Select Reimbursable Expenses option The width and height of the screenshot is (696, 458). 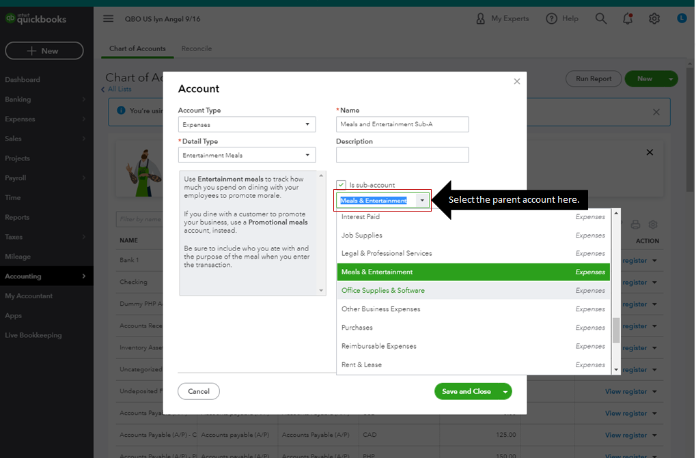coord(473,346)
